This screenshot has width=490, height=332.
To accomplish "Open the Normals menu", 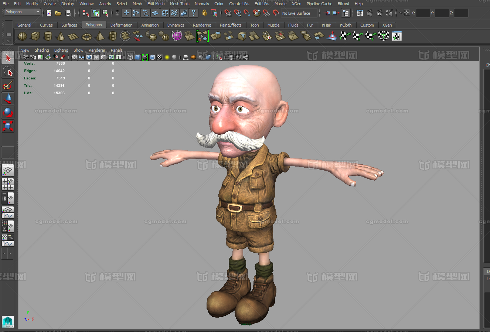I will (202, 4).
